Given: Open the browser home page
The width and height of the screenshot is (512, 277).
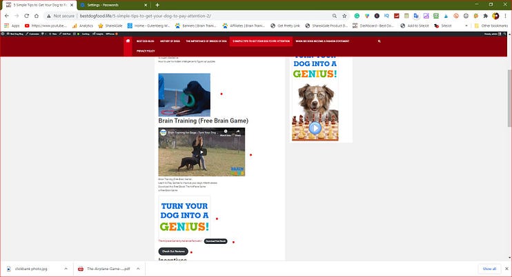Looking at the screenshot, I should (37, 16).
